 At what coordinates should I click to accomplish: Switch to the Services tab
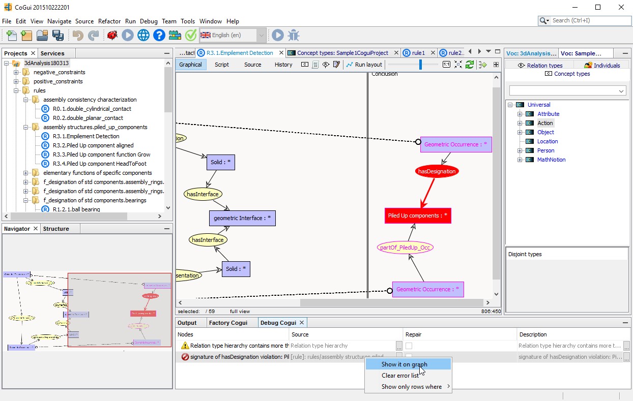pos(52,53)
